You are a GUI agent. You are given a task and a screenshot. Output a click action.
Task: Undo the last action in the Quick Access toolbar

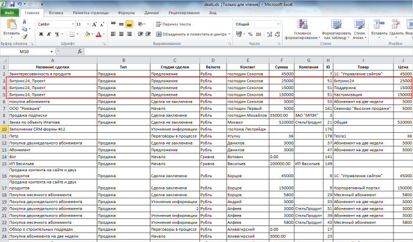(20, 4)
